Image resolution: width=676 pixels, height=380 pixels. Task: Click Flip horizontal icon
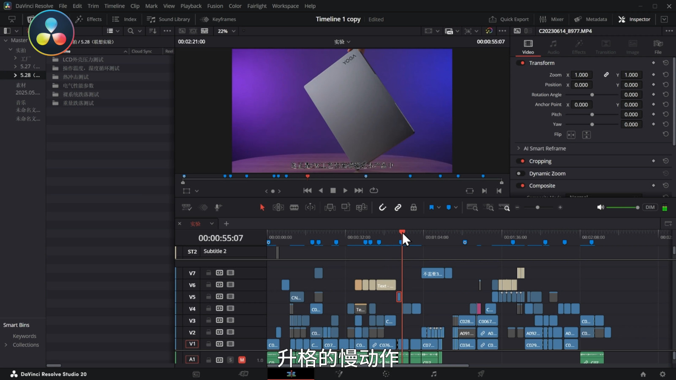point(571,135)
